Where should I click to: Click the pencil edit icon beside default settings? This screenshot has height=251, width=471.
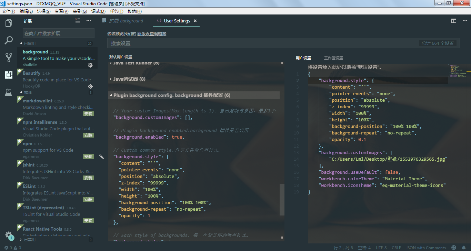(x=102, y=157)
